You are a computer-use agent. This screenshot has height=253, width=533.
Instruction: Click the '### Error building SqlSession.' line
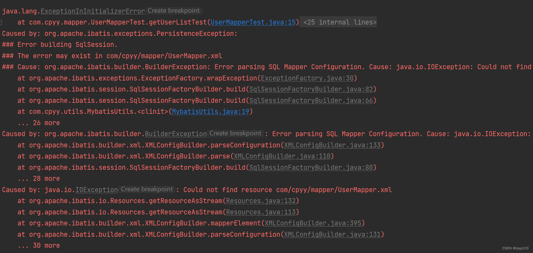pyautogui.click(x=60, y=45)
